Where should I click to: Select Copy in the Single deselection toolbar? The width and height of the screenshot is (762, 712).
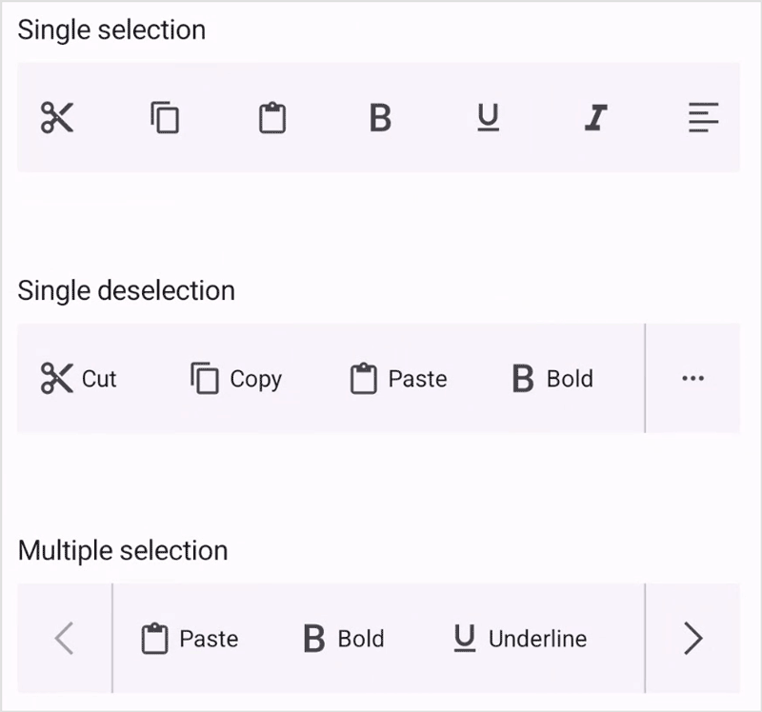pyautogui.click(x=236, y=378)
